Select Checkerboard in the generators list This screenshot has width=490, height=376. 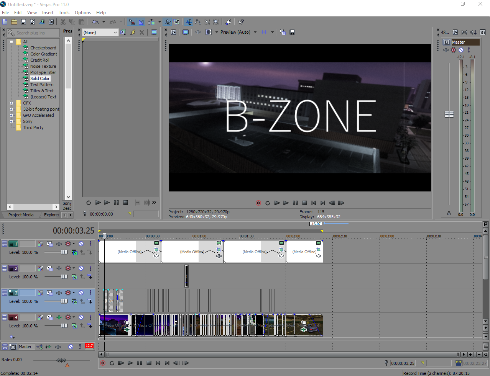point(43,48)
